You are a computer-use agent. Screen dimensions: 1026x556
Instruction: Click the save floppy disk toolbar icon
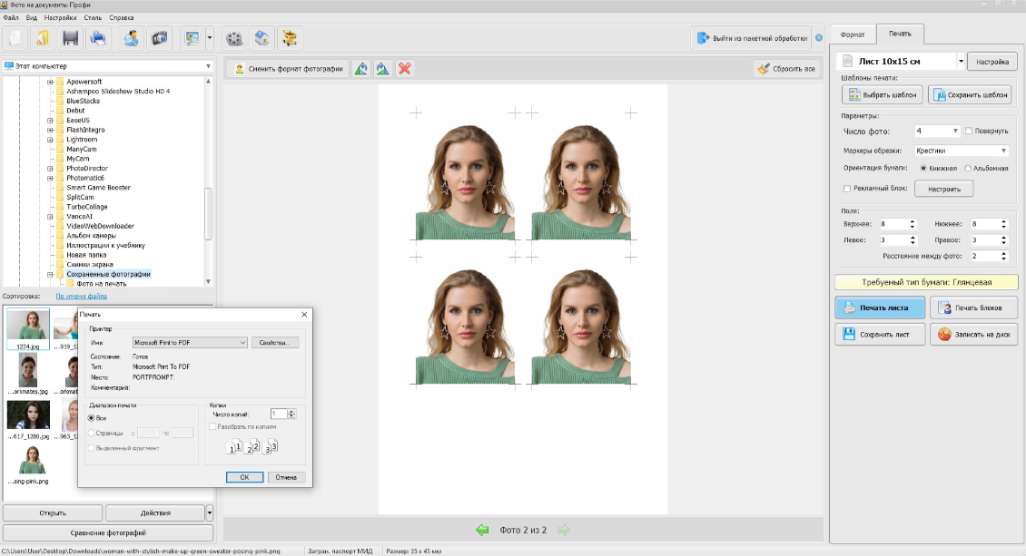70,38
